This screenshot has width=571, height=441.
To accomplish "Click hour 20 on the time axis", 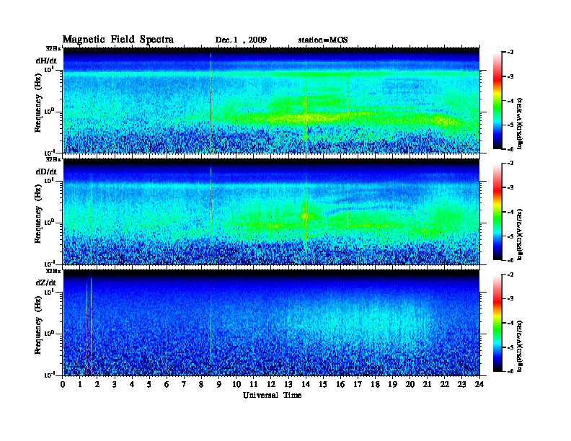I will pyautogui.click(x=410, y=385).
